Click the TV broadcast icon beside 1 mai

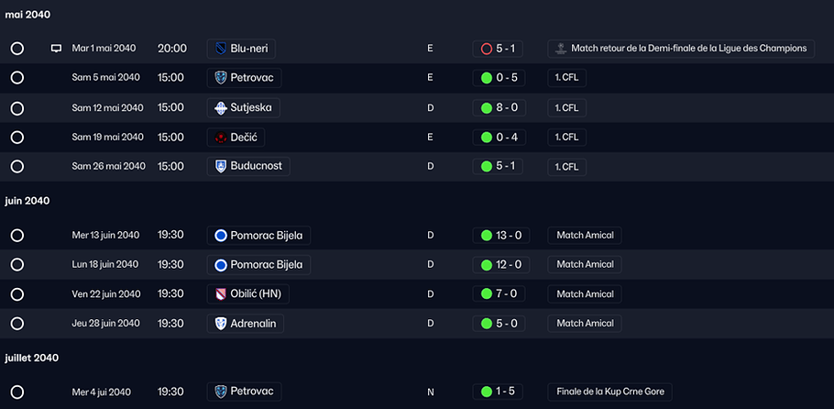[56, 49]
